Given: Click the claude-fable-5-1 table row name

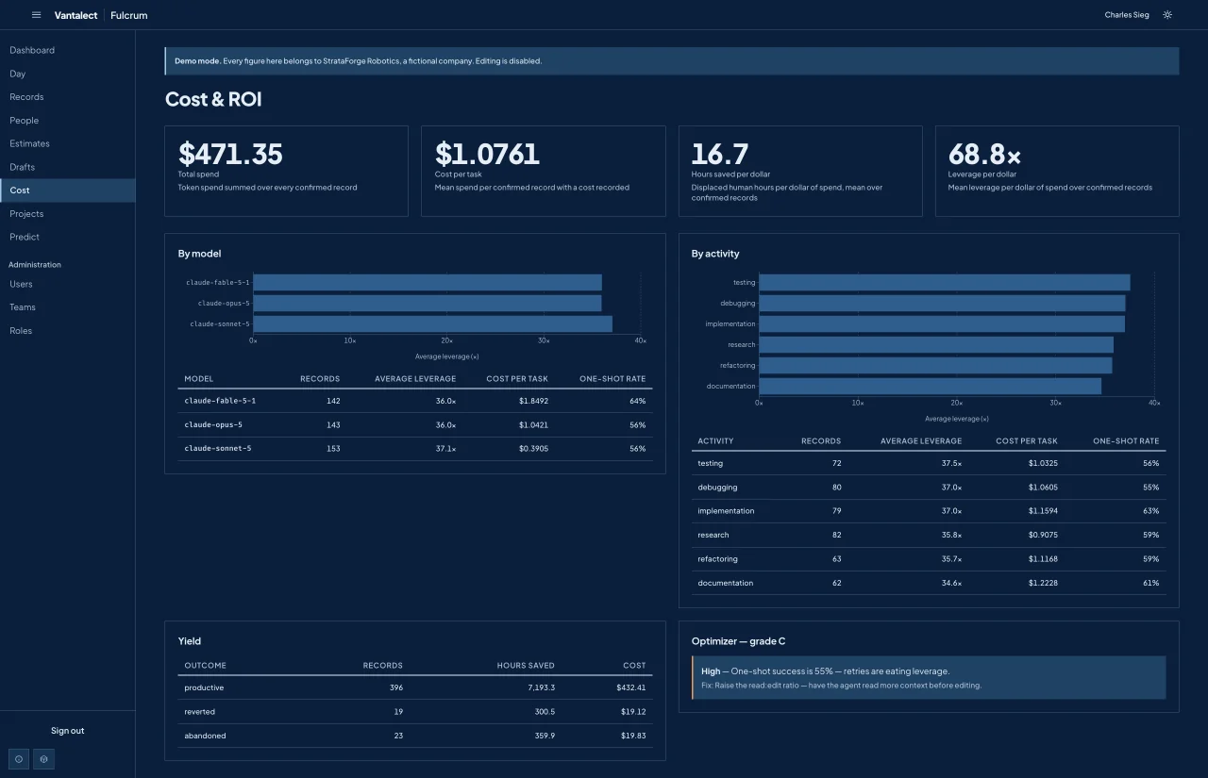Looking at the screenshot, I should (220, 401).
